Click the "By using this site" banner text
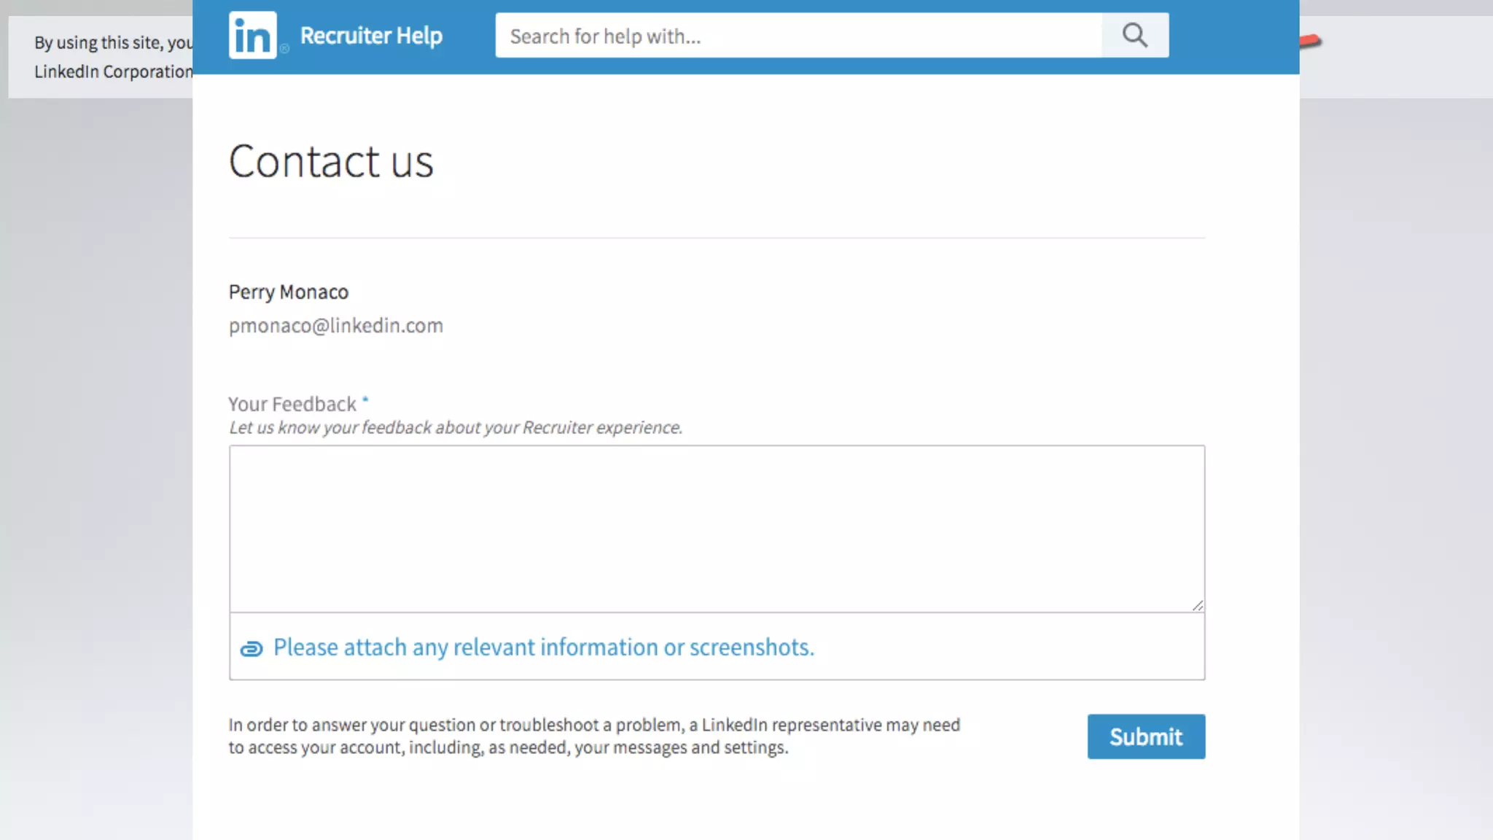Image resolution: width=1493 pixels, height=840 pixels. [x=113, y=43]
